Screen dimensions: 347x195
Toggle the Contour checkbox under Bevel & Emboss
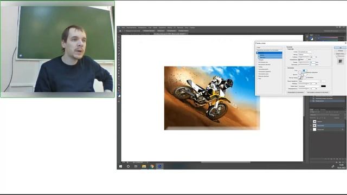259,55
